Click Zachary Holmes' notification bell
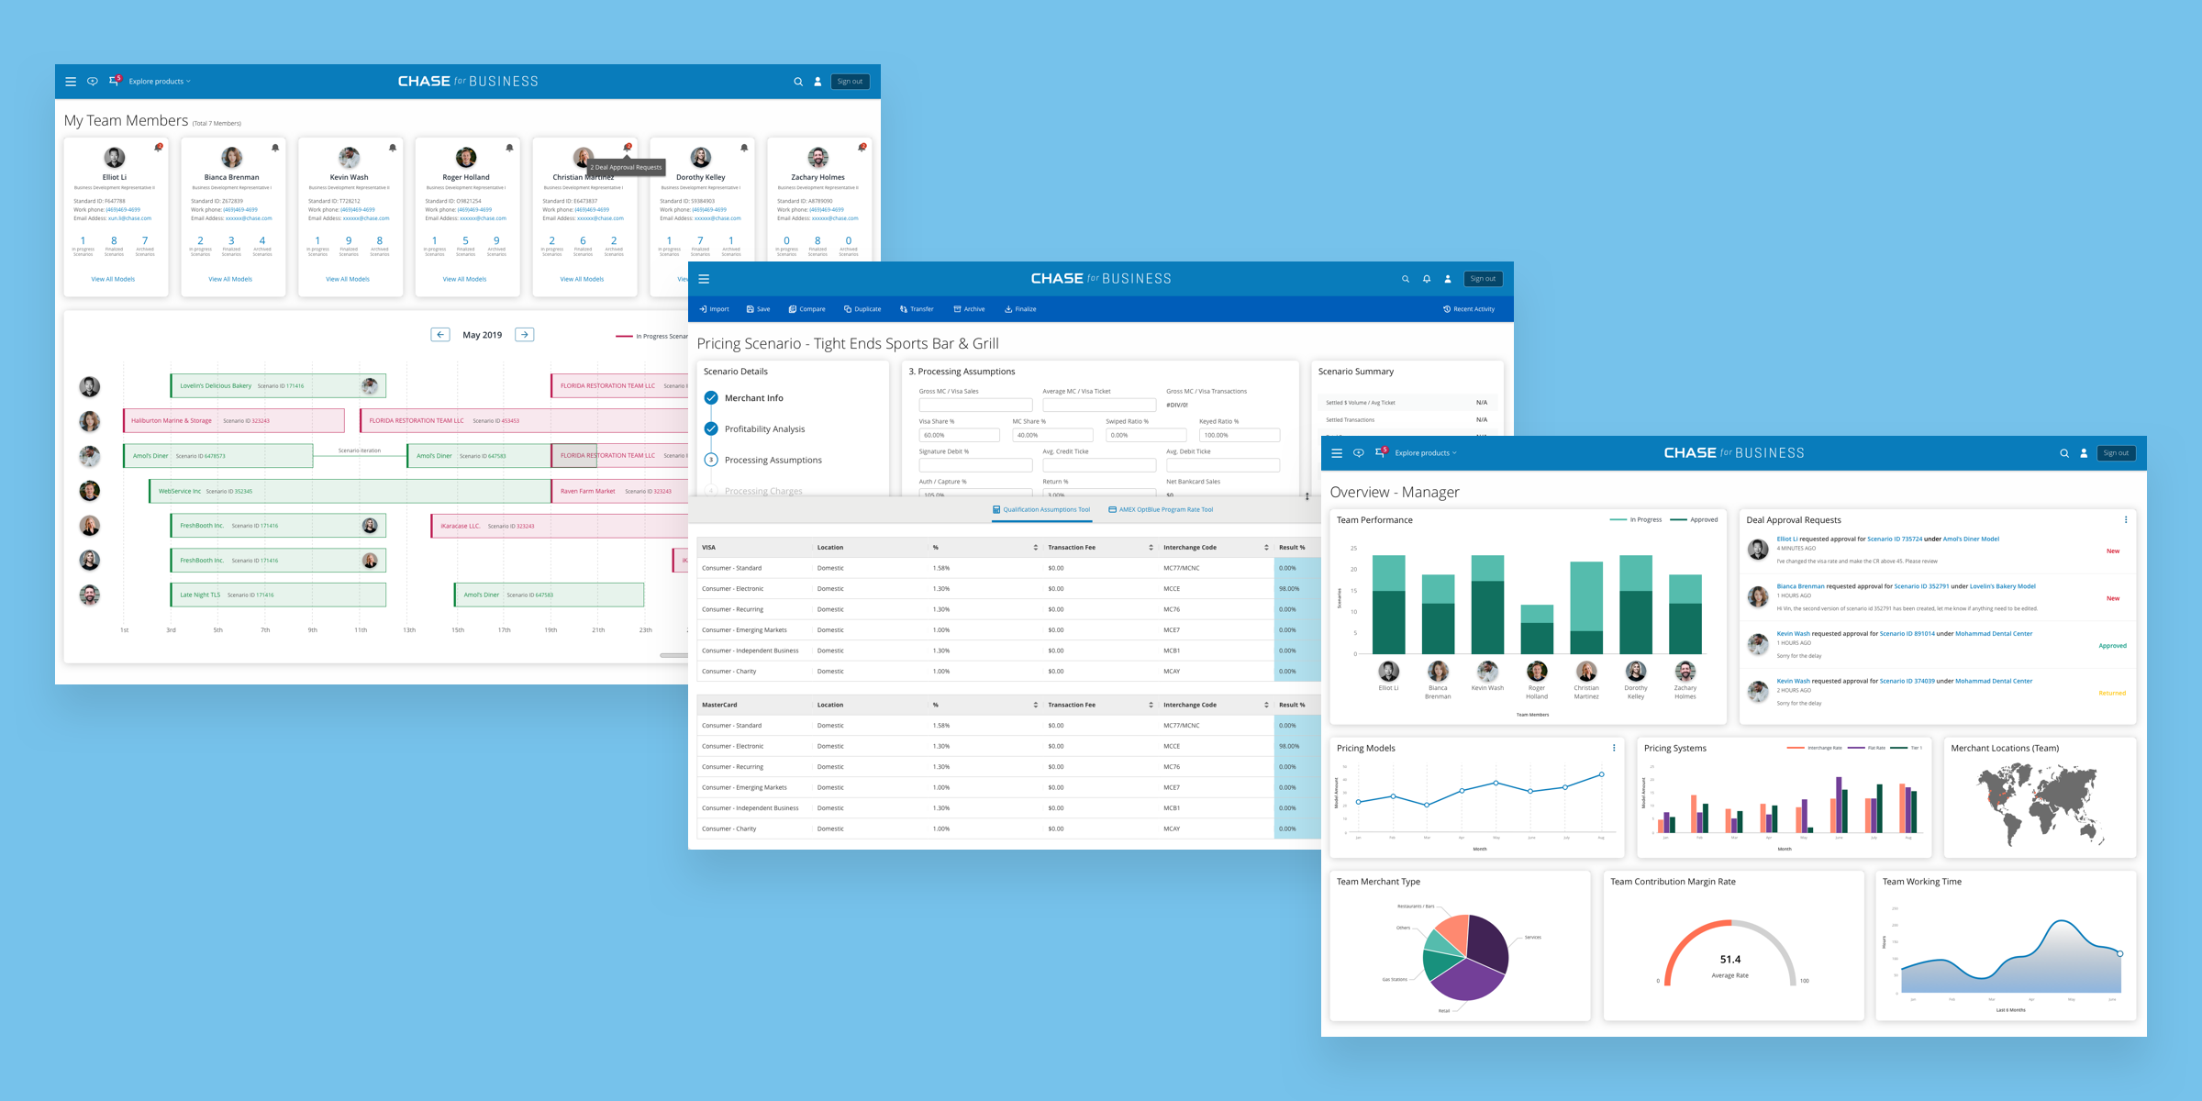 pyautogui.click(x=862, y=147)
